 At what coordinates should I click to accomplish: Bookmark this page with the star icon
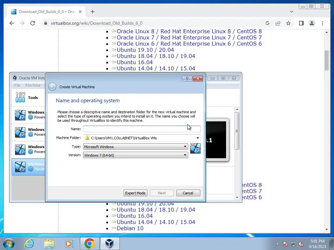(288, 23)
